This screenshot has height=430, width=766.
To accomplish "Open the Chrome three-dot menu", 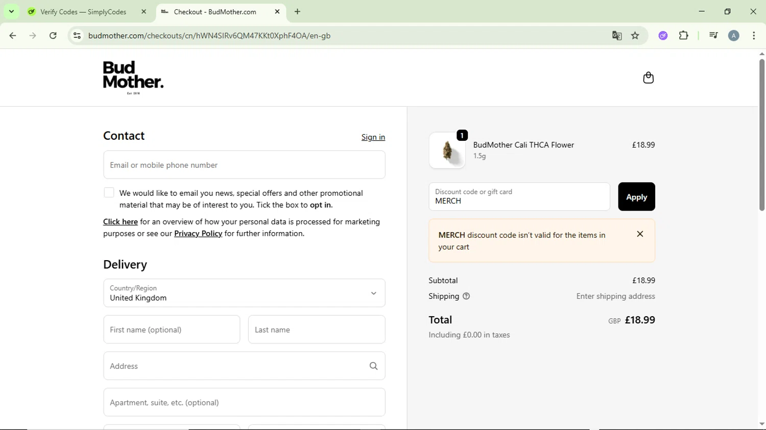I will pyautogui.click(x=754, y=36).
